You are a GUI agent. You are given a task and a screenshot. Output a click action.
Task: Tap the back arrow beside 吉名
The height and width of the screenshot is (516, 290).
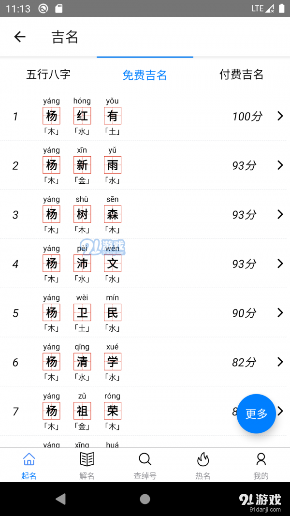coord(19,37)
